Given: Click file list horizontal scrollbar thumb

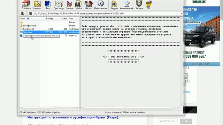Looking at the screenshot, I should coord(39,108).
